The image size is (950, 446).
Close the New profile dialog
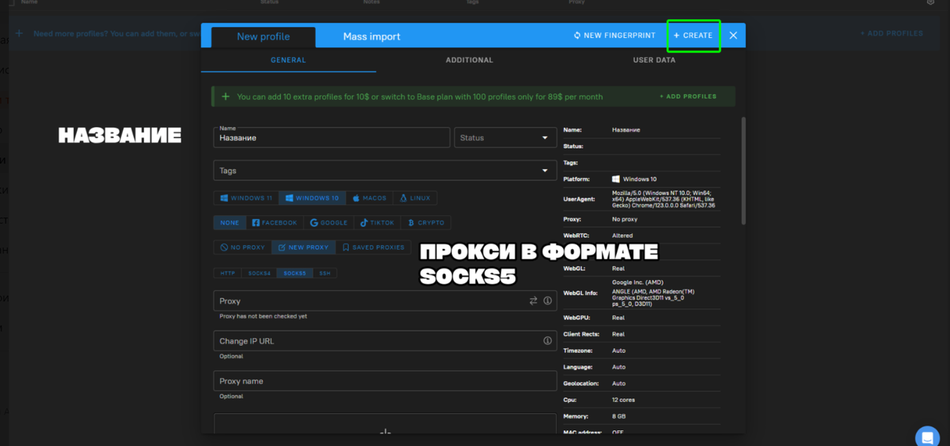733,36
